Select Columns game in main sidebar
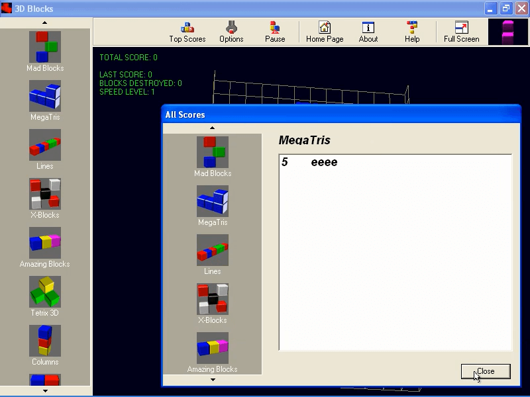Screen dimensions: 530x397 click(45, 345)
